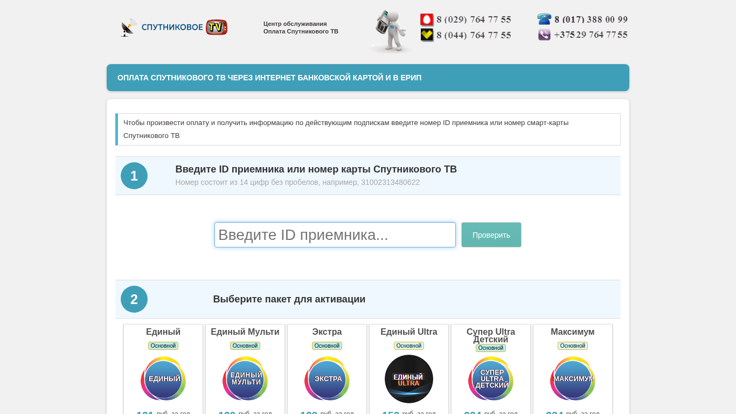Click the blue landline telephone icon

tap(544, 19)
